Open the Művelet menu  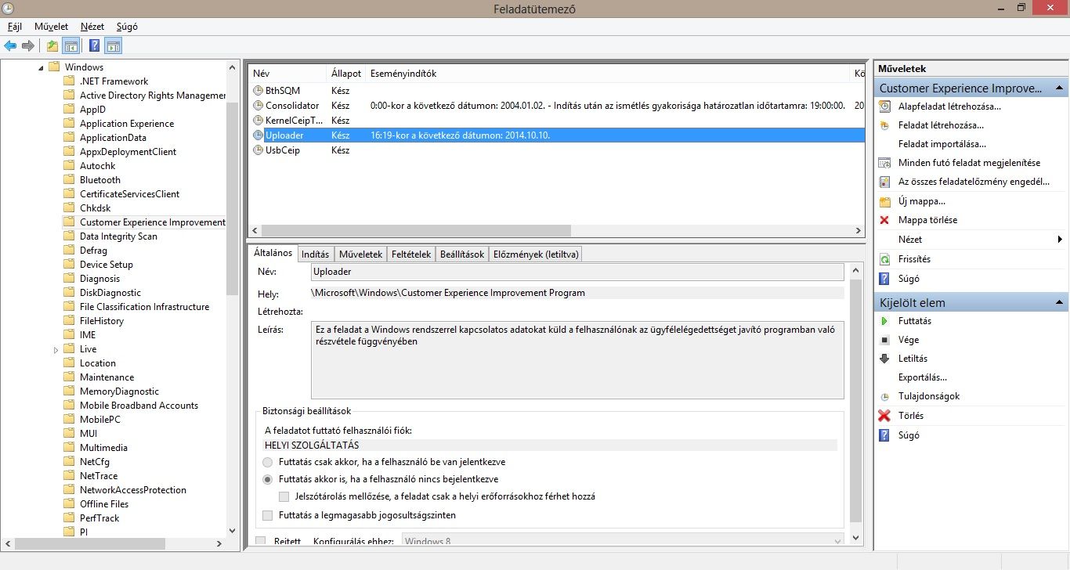(51, 26)
